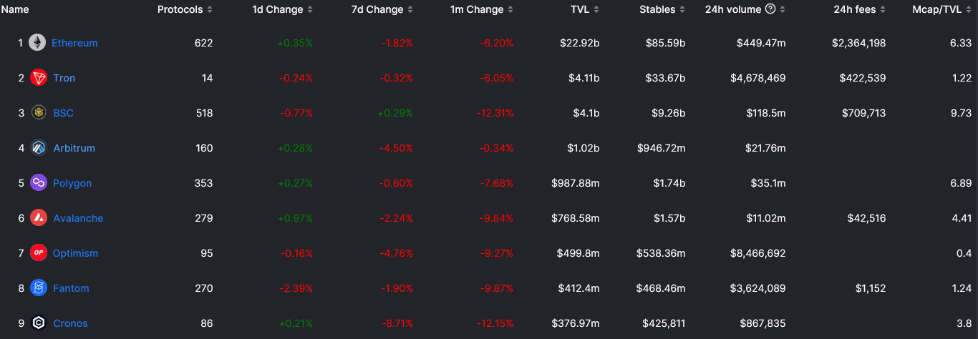Screen dimensions: 978x339
Task: Open the Cronos chain link
Action: pyautogui.click(x=70, y=323)
